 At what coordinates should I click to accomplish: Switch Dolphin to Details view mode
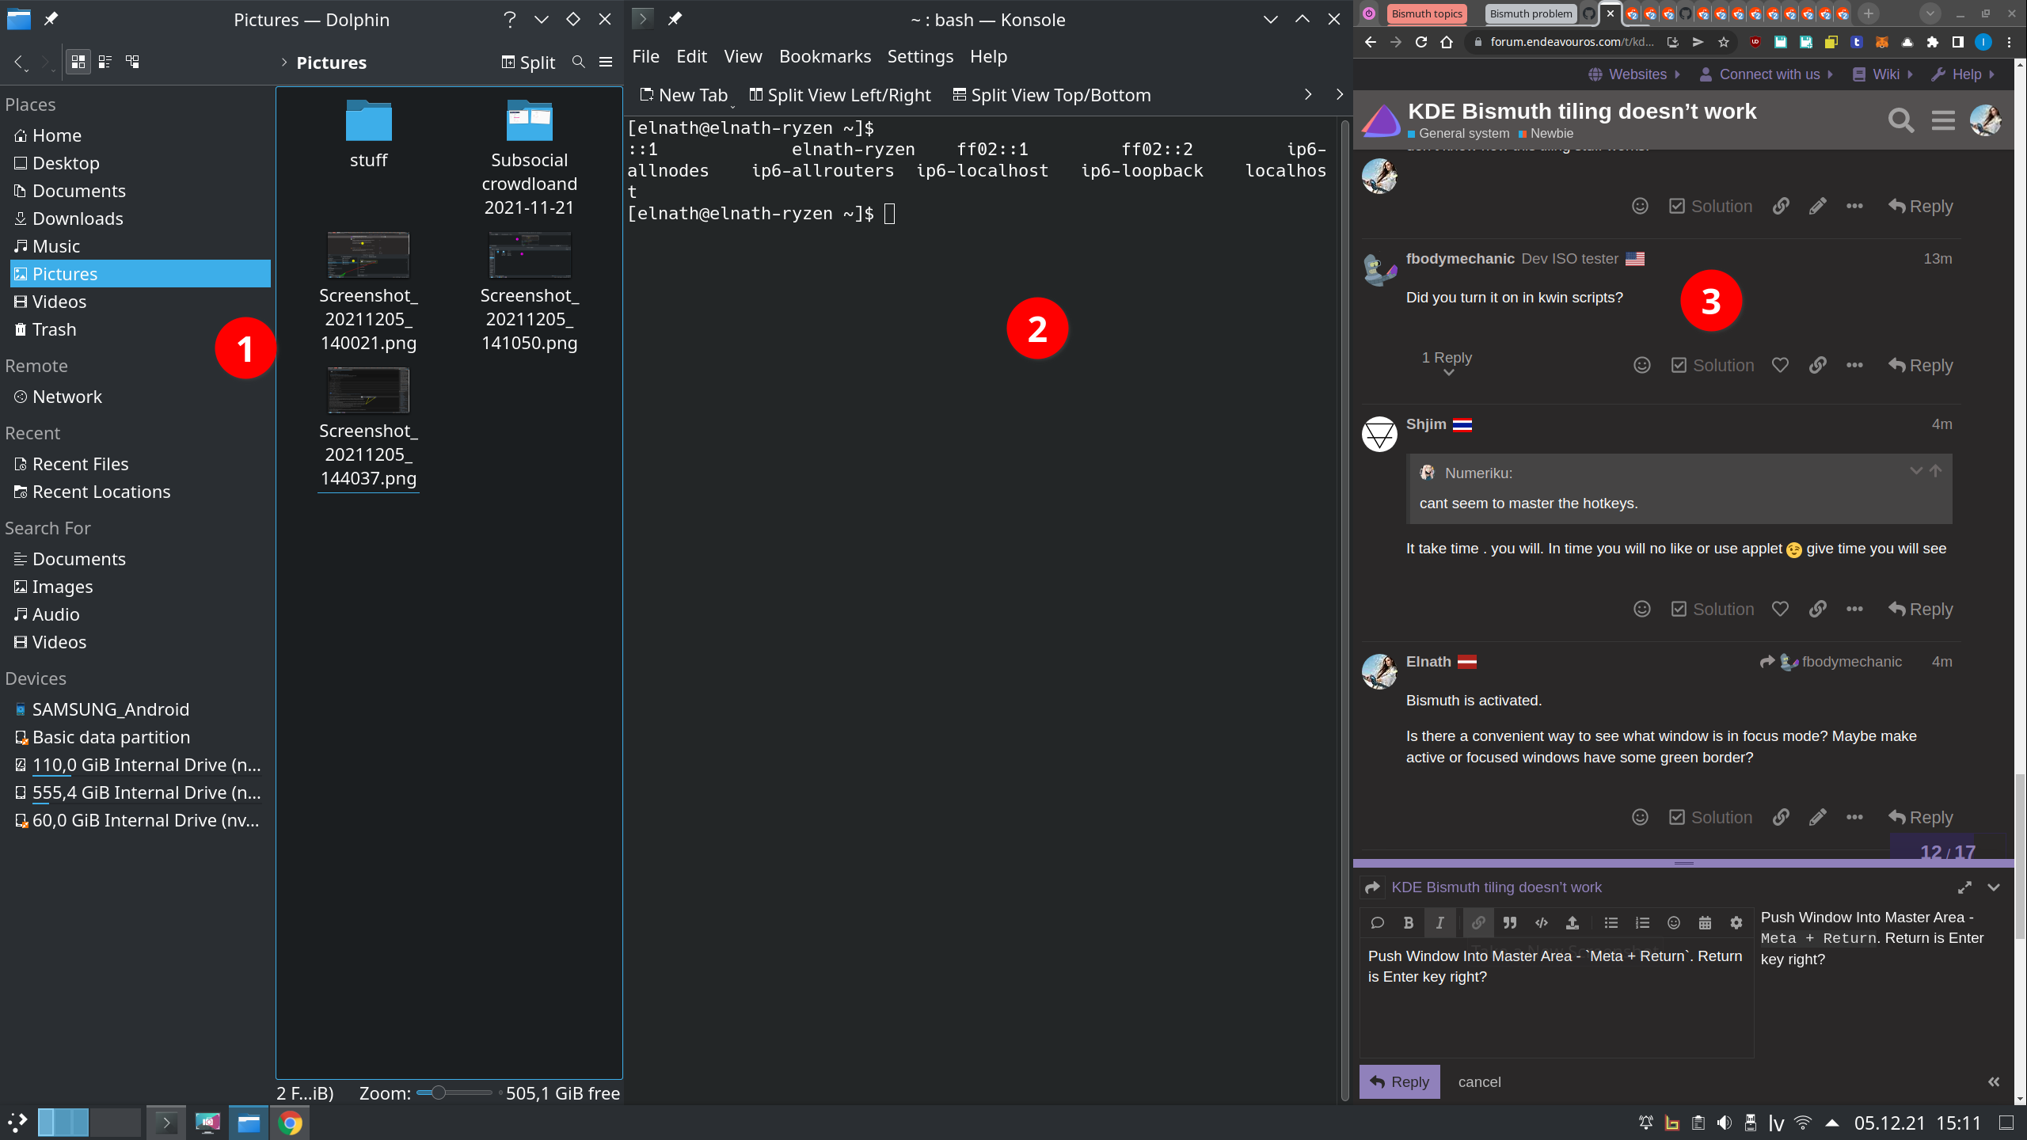tap(132, 62)
